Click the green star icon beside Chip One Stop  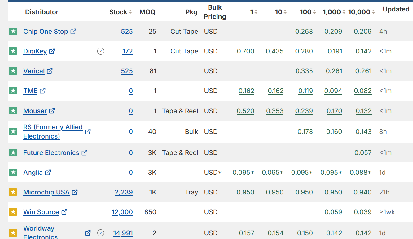tap(13, 31)
